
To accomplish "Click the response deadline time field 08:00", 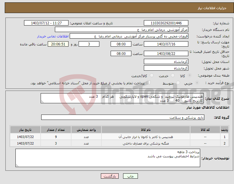I will [121, 44].
